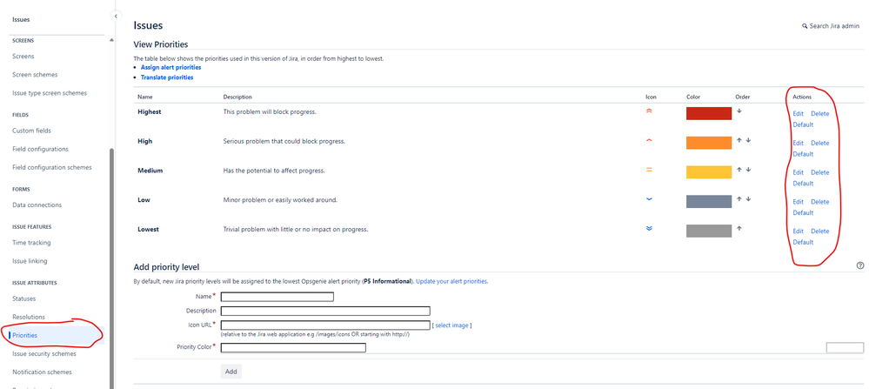Click the Search Jira admin magnifier icon
This screenshot has height=389, width=869.
click(805, 26)
